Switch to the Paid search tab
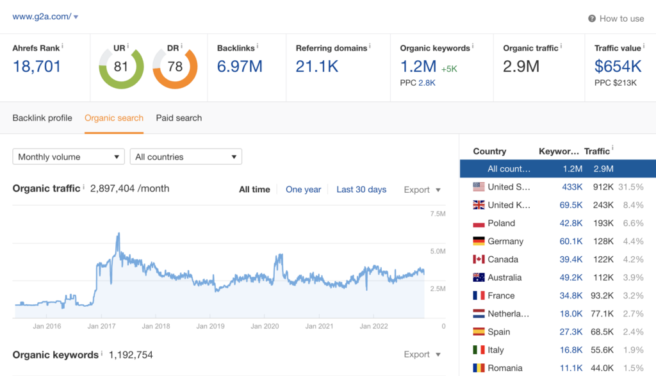The height and width of the screenshot is (376, 656). click(179, 118)
